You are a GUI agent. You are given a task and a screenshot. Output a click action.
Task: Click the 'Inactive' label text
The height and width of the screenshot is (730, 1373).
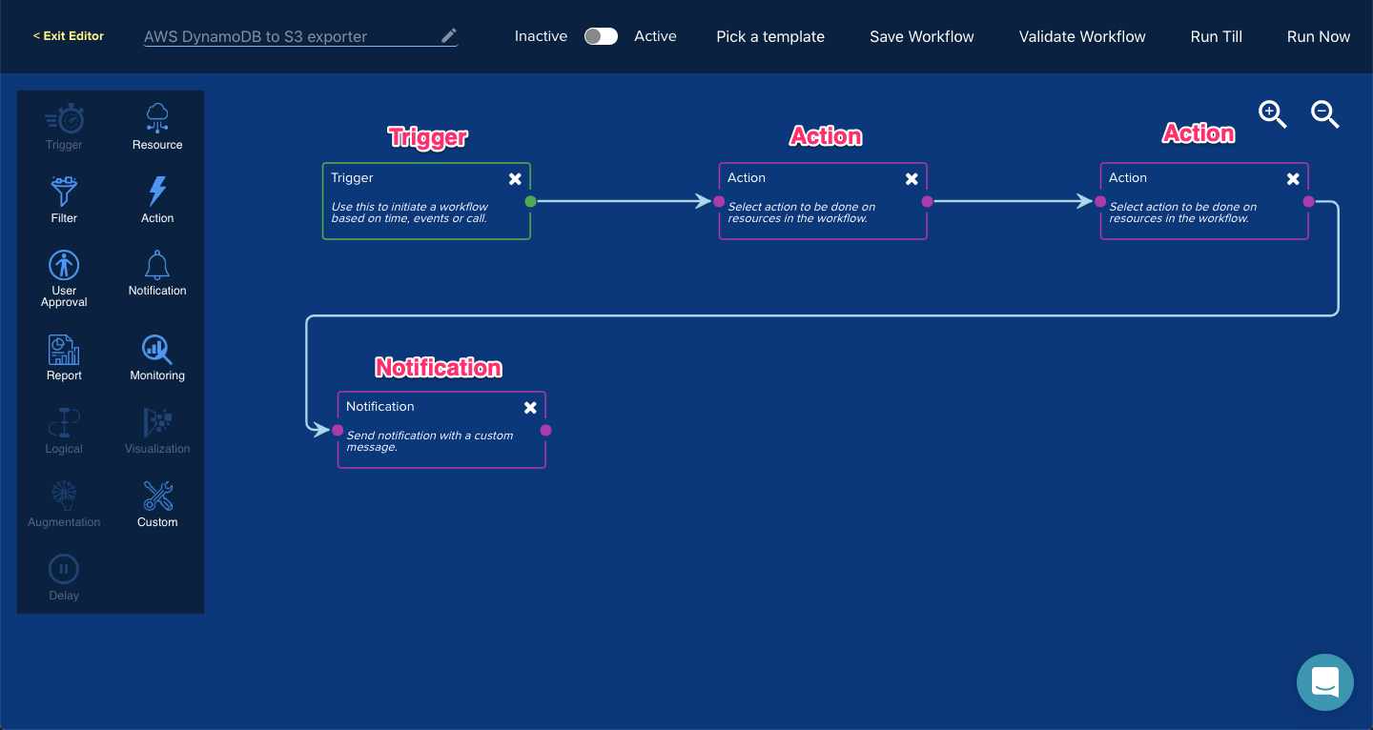[x=541, y=36]
